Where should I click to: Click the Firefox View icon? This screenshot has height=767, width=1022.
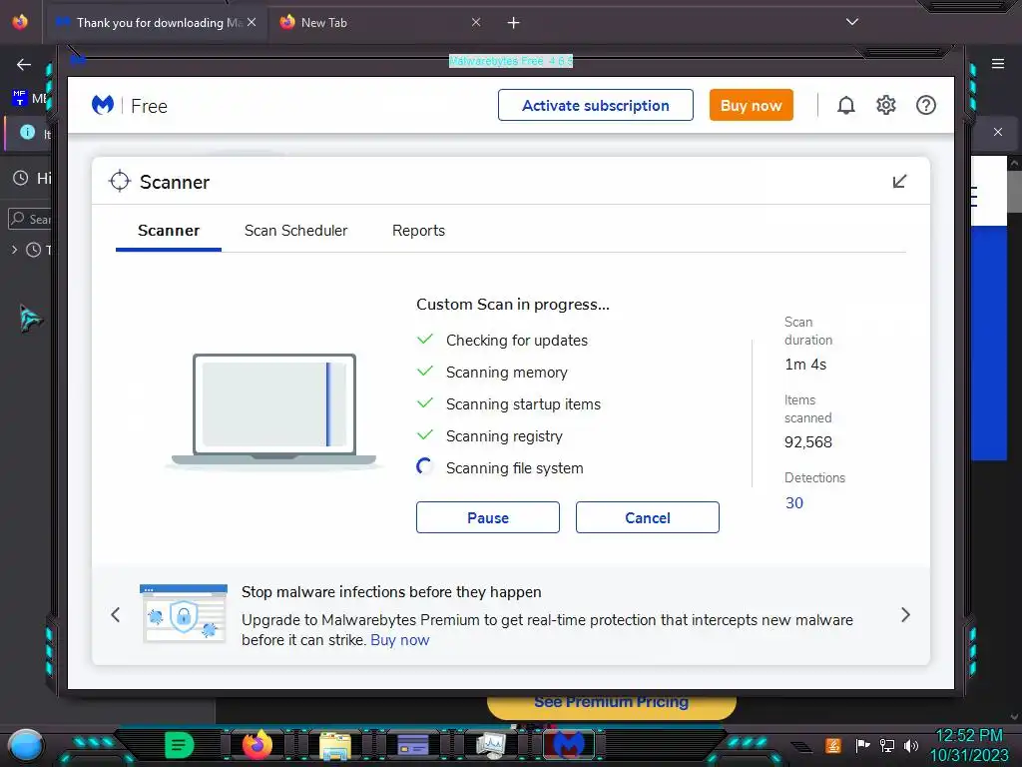click(x=20, y=22)
